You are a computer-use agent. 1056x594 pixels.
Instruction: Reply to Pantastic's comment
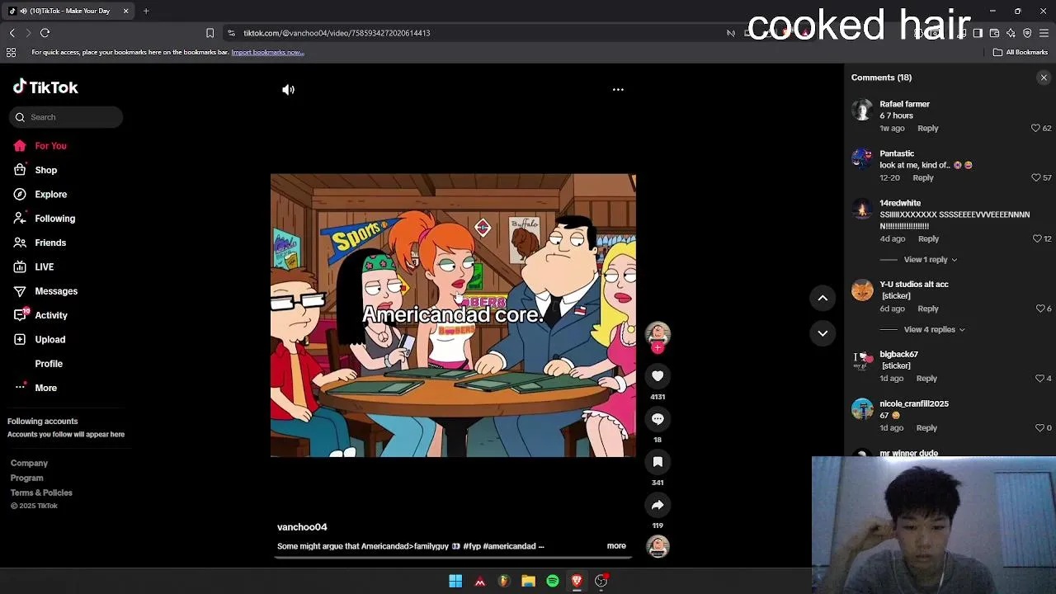(x=923, y=177)
